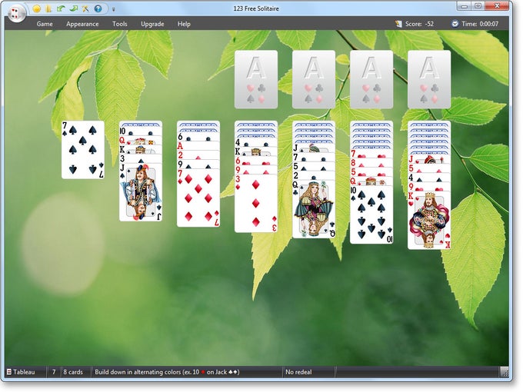The image size is (523, 392).
Task: Undo the last move with the left green arrow
Action: pos(61,8)
